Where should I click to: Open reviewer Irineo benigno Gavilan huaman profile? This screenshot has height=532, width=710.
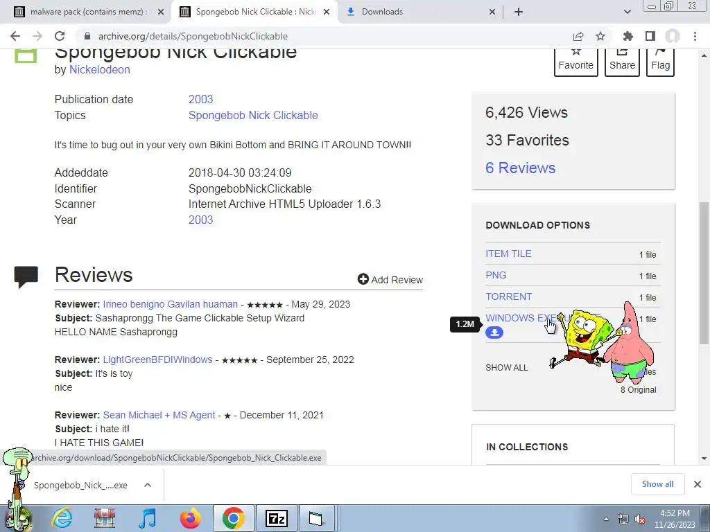(171, 305)
